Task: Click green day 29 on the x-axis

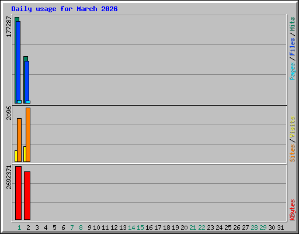Action: point(263,228)
